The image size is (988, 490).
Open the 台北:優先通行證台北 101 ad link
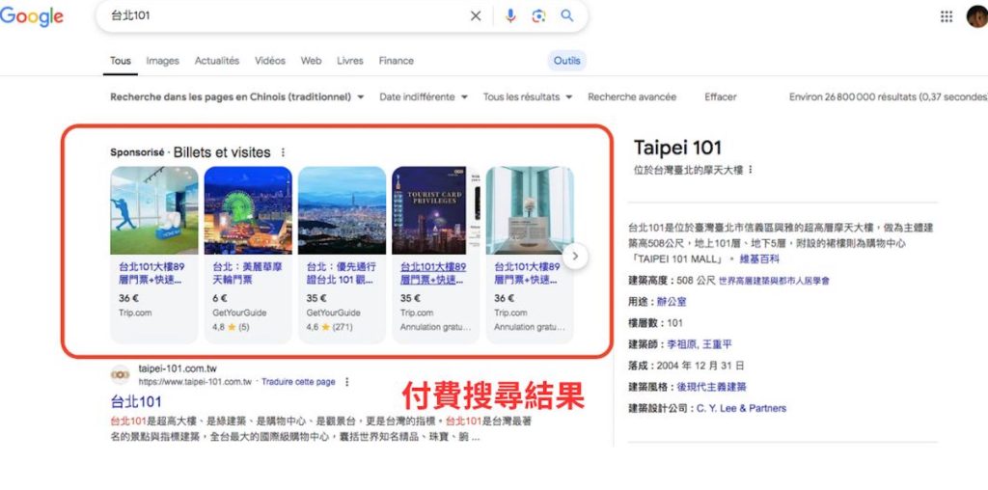[x=341, y=273]
